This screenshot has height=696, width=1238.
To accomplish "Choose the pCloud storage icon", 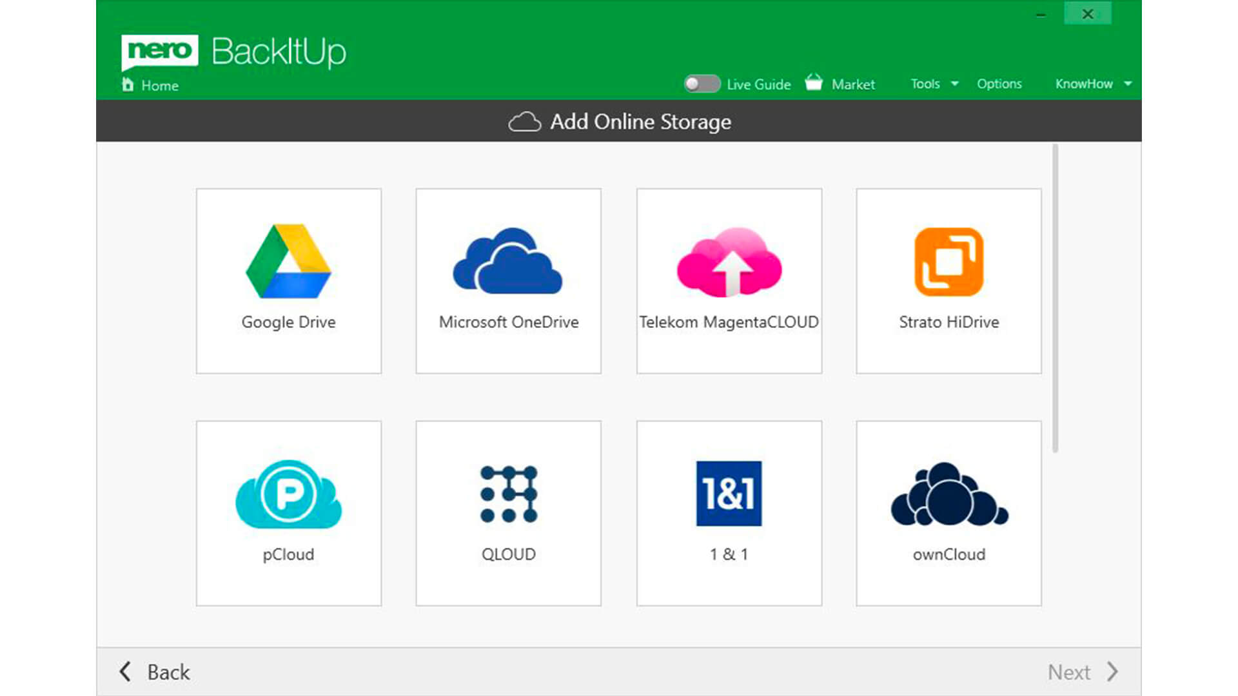I will tap(288, 494).
